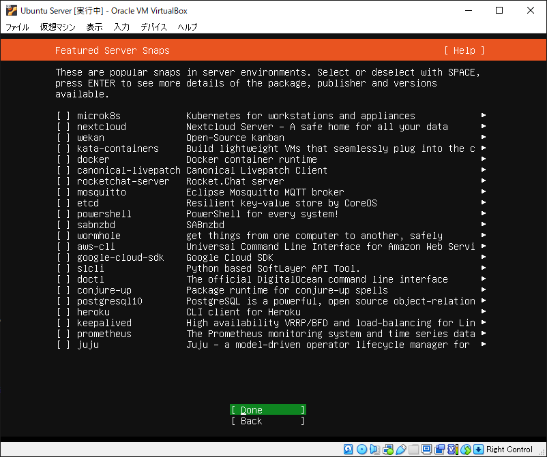Click 'Eclipse Mosquitto MQTT broker' description

pyautogui.click(x=265, y=192)
